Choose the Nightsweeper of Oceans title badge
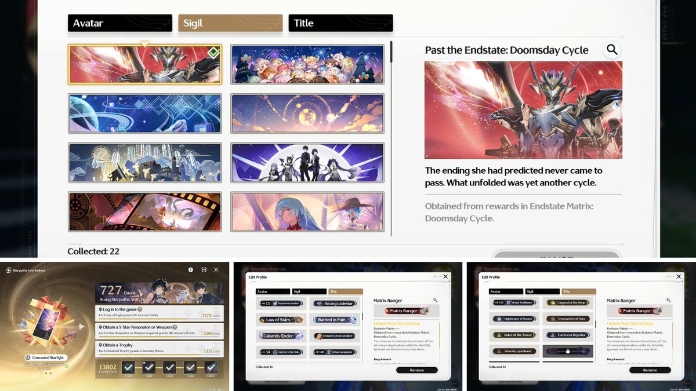 [514, 319]
